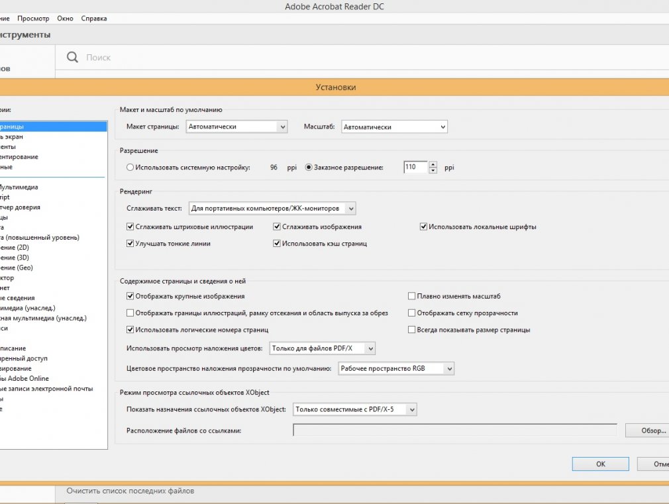Image resolution: width=669 pixels, height=504 pixels.
Task: Open the Окно menu
Action: click(x=65, y=19)
